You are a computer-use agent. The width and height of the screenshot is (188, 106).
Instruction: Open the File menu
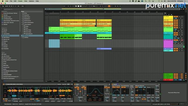[x=11, y=1]
